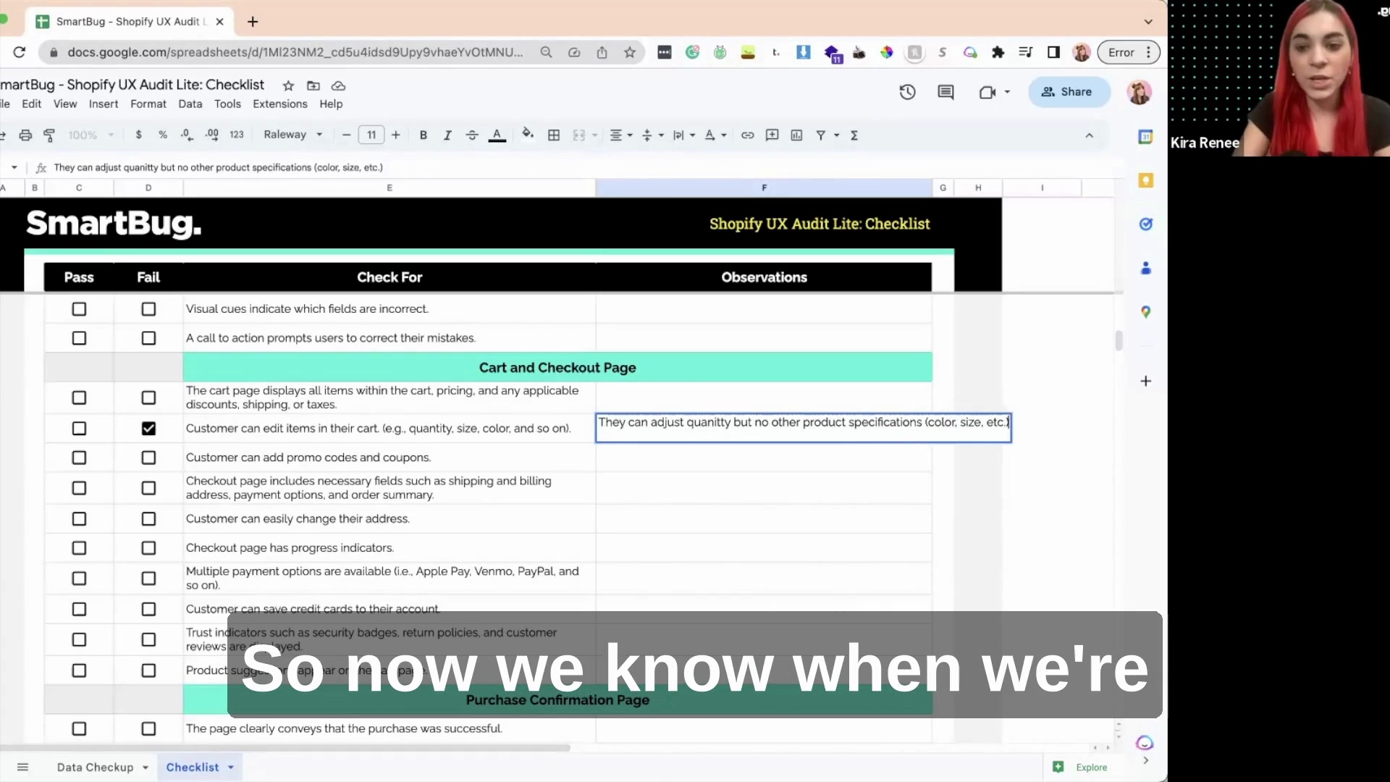This screenshot has width=1390, height=782.
Task: Open the fill color picker
Action: [528, 135]
